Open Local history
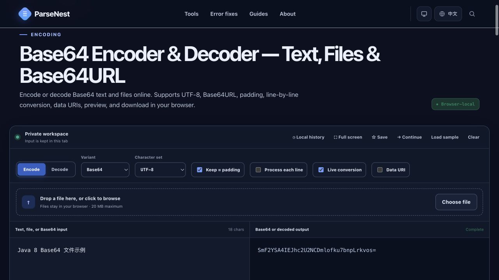This screenshot has height=280, width=499. [x=308, y=137]
